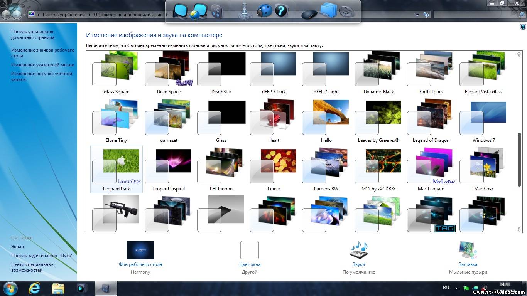Open the two-monitors network icon in dock

[181, 11]
